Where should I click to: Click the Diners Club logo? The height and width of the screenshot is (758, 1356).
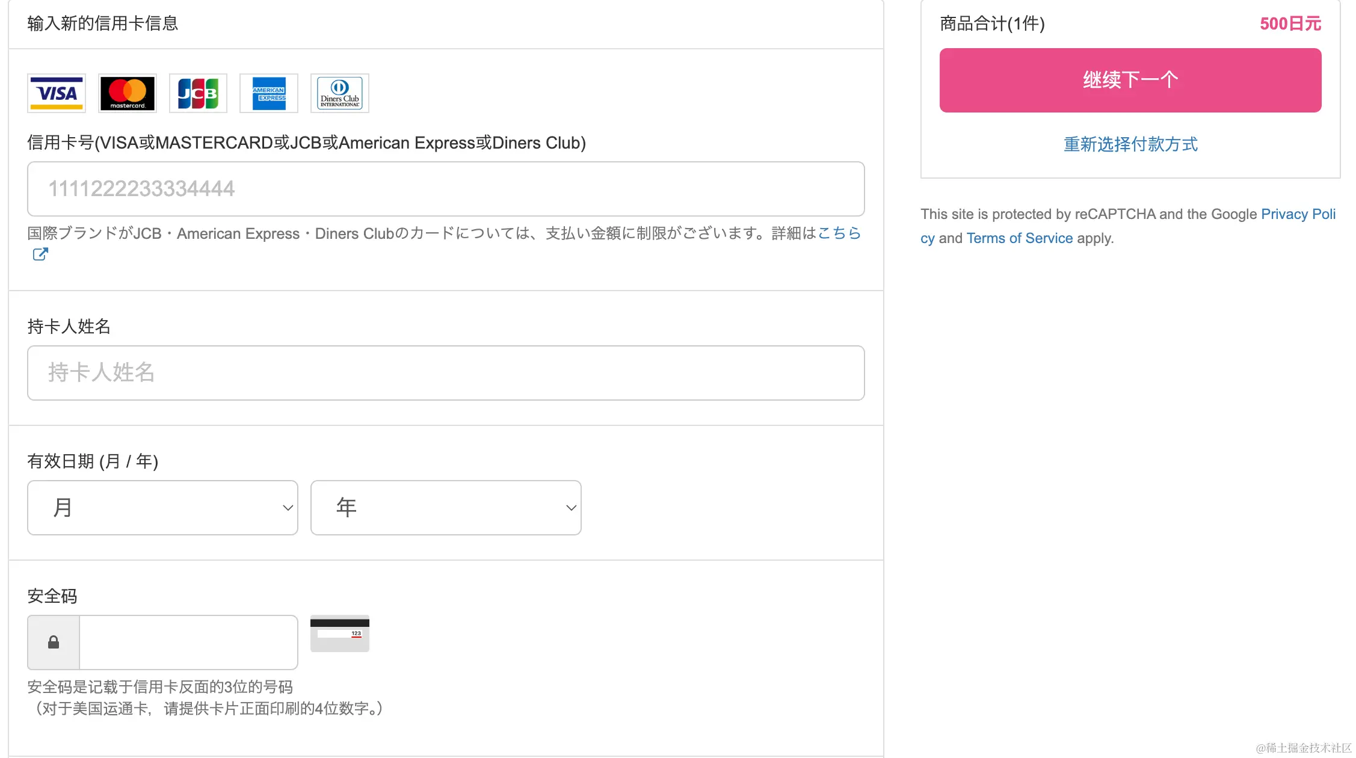(x=340, y=93)
